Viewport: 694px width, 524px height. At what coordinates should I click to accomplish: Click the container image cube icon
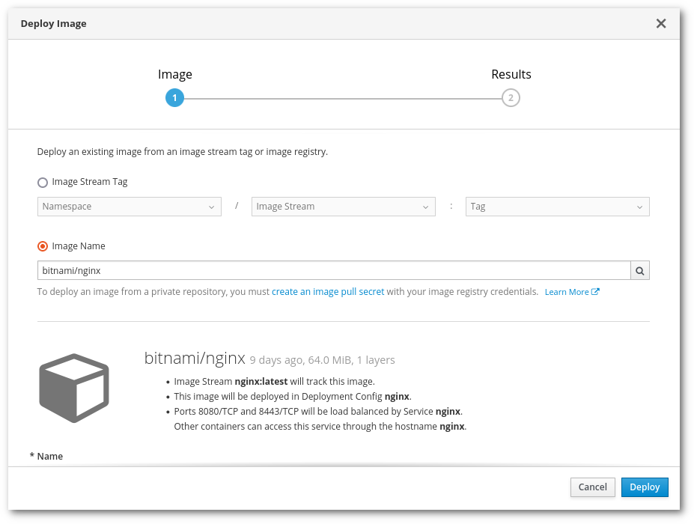point(74,388)
